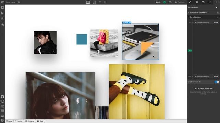Click the Interactions panel header dot
The image size is (220, 123).
(216, 8)
